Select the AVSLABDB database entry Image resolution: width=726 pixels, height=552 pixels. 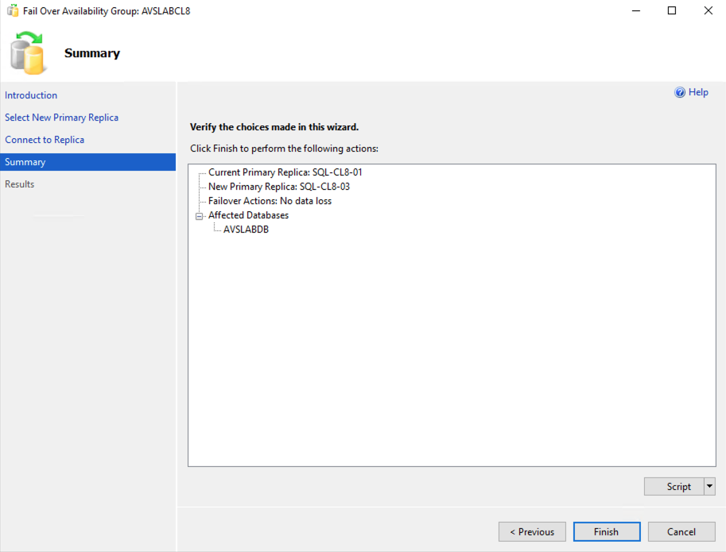pos(246,230)
